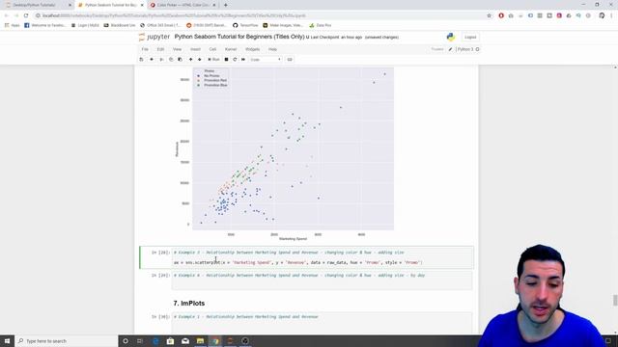Open the Apps bookmarks shortcut

click(x=12, y=25)
